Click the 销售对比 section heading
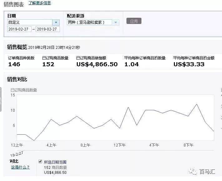This screenshot has height=181, width=222. pyautogui.click(x=17, y=80)
